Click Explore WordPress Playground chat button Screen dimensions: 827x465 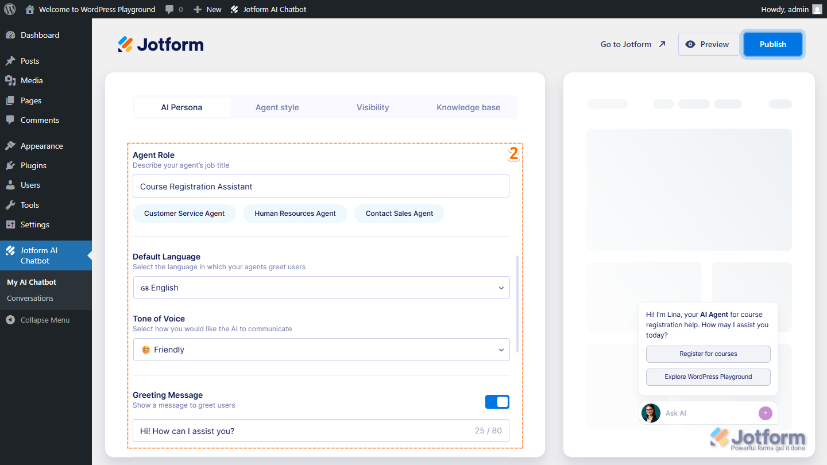(x=708, y=377)
